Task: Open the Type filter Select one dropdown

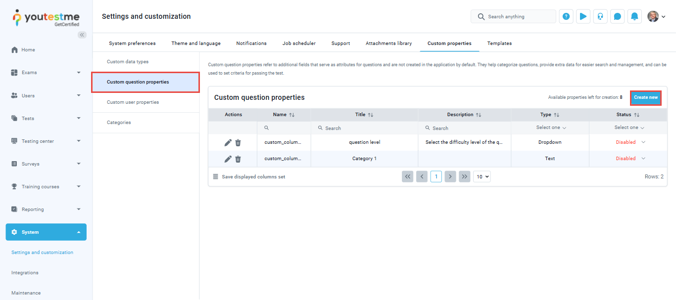Action: click(551, 128)
